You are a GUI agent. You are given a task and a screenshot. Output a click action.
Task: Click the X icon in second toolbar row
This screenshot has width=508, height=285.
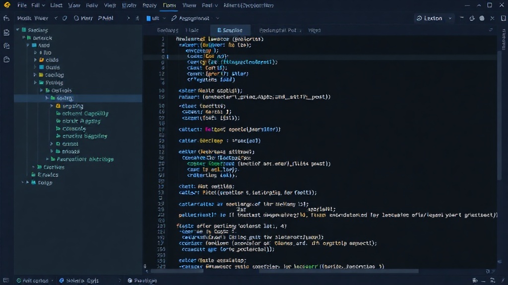click(493, 18)
